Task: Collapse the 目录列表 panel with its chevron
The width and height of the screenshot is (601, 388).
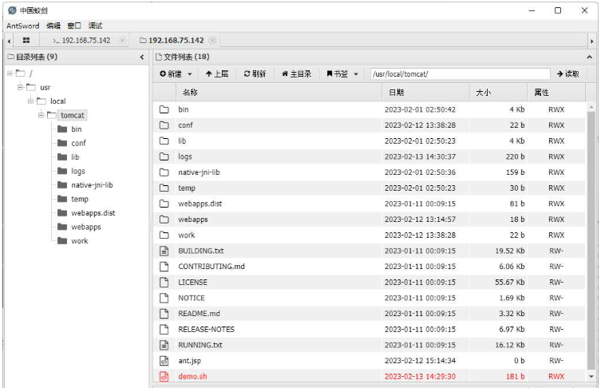Action: click(142, 57)
